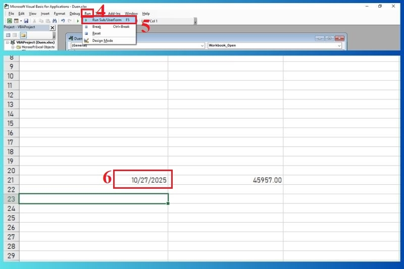Click the View Code icon in Project pane
Viewport: 404px width, 269px height.
(8, 35)
